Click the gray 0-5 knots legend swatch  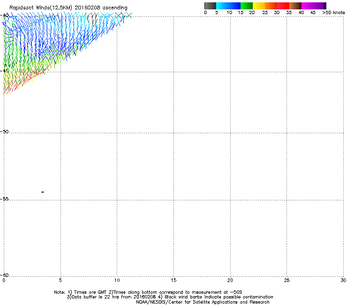(x=210, y=6)
